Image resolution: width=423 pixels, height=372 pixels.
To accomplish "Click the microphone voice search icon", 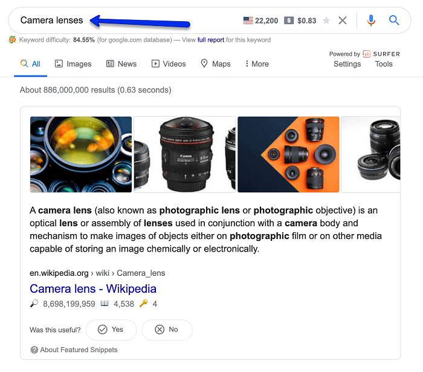I will coord(371,20).
